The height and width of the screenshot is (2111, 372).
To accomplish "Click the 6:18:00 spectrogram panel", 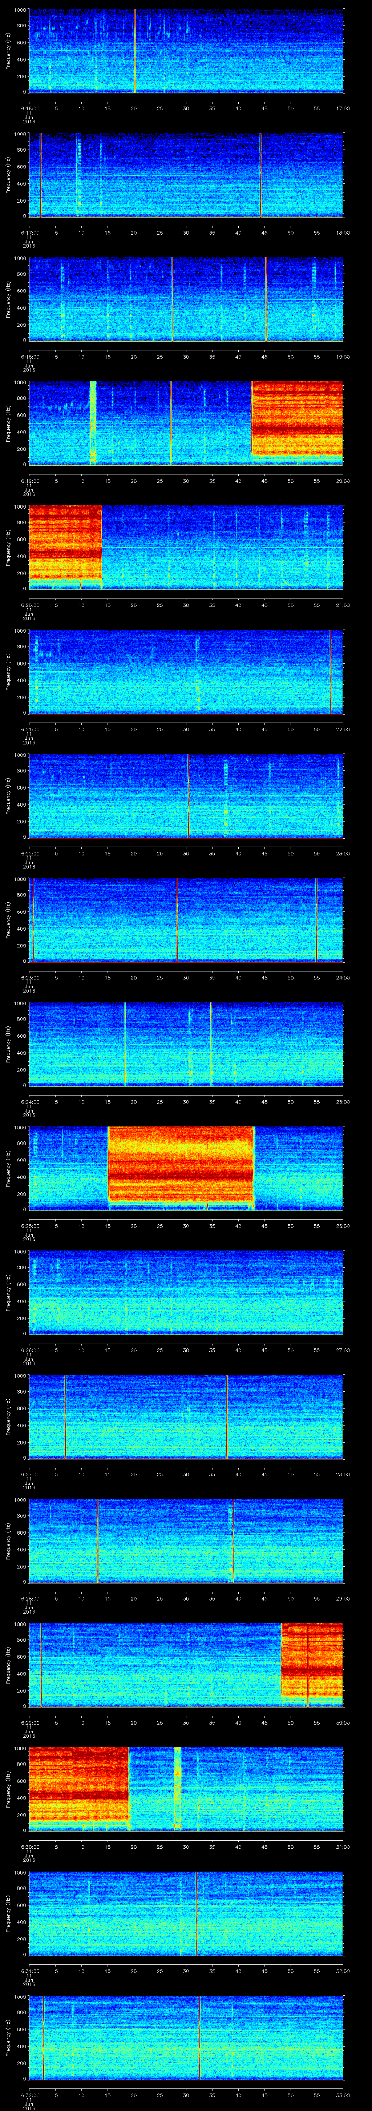I will 186,299.
